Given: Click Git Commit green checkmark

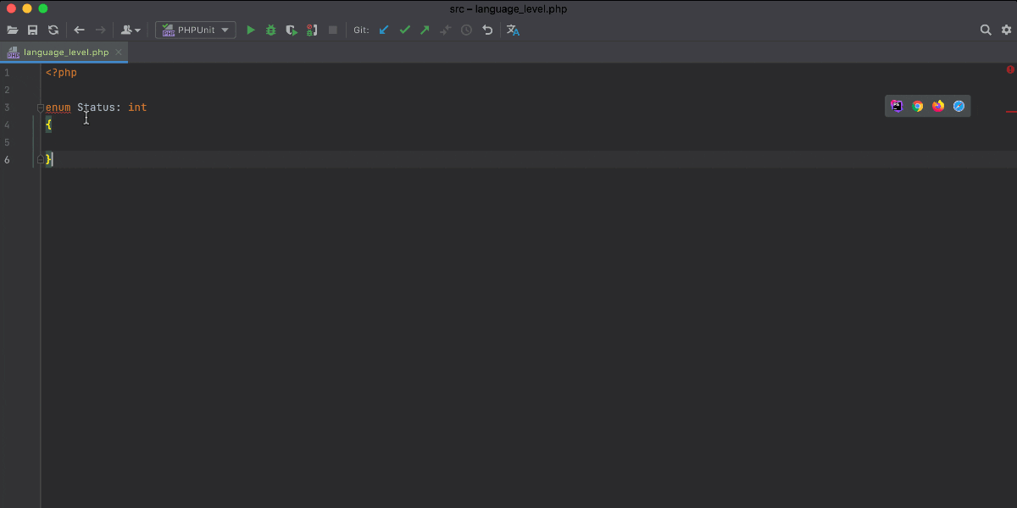Looking at the screenshot, I should click(404, 30).
